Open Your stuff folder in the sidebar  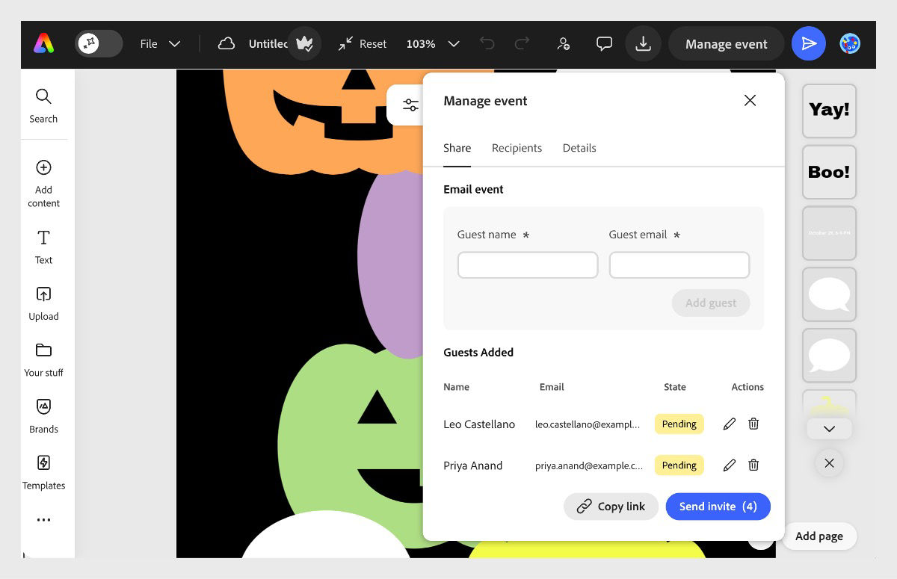43,359
